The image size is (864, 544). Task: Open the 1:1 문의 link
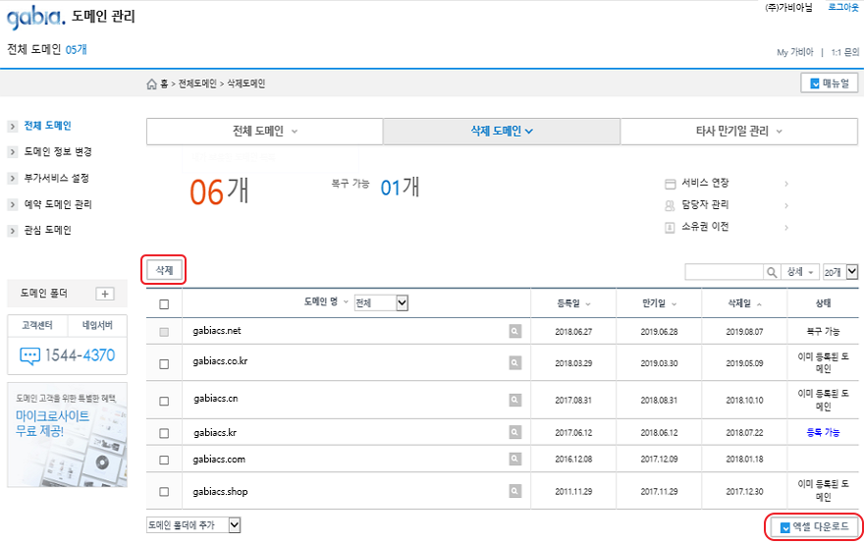pyautogui.click(x=845, y=52)
